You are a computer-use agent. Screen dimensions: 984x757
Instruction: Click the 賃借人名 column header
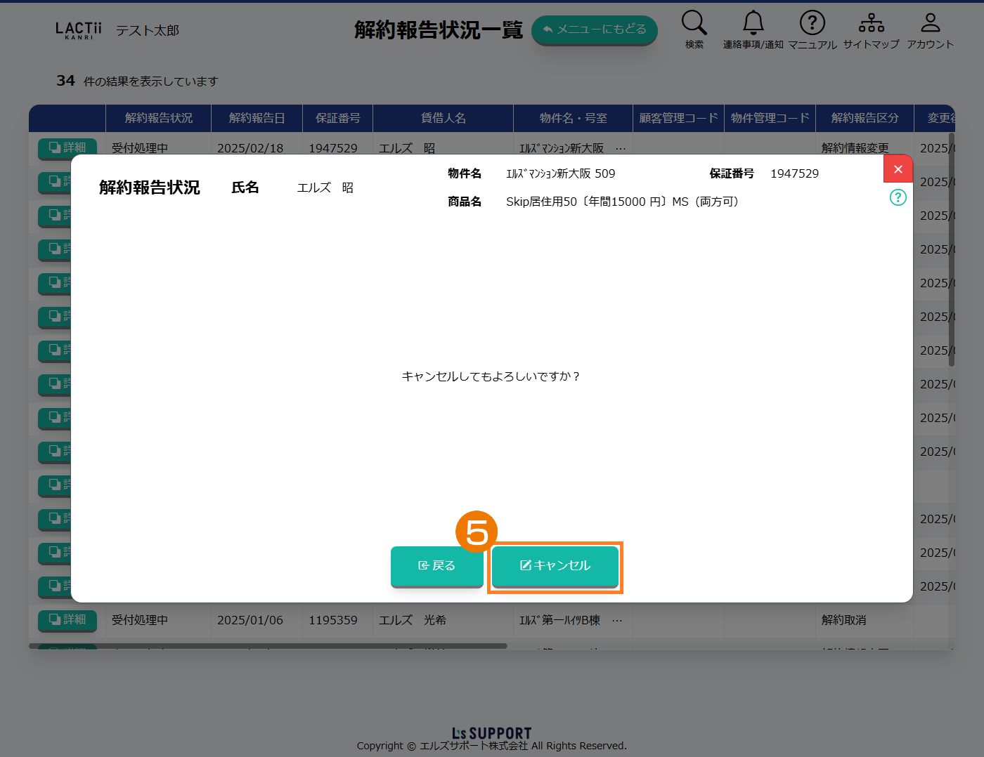(x=443, y=118)
